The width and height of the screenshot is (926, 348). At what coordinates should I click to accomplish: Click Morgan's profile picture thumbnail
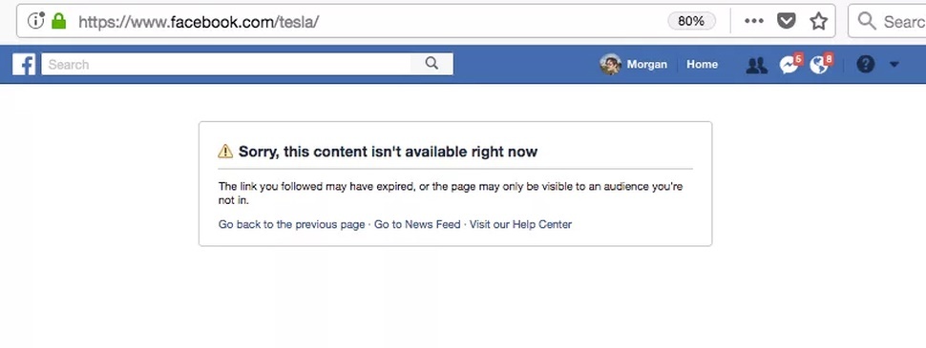[610, 64]
